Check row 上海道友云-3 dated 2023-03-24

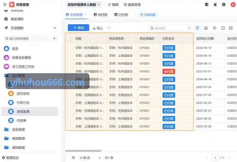tap(69, 126)
